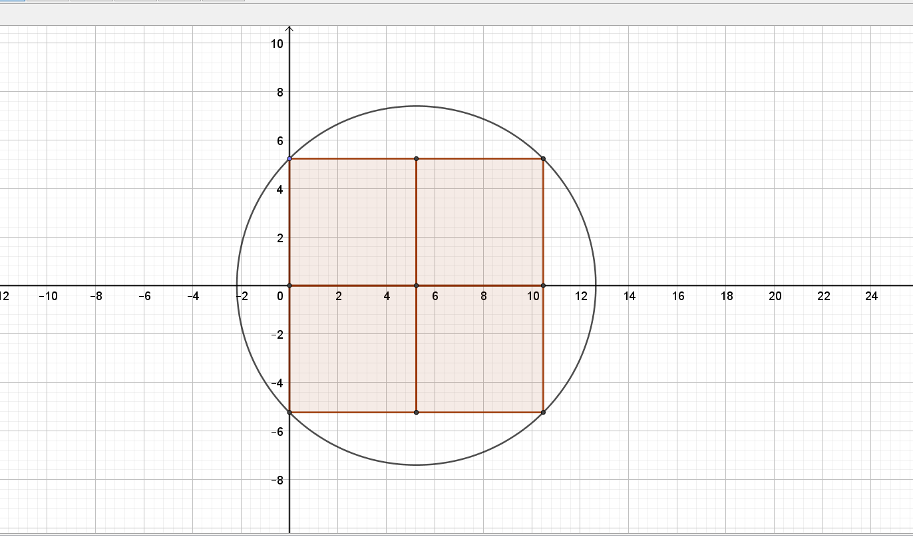913x557 pixels.
Task: Select the center point of the large square
Action: [x=417, y=285]
